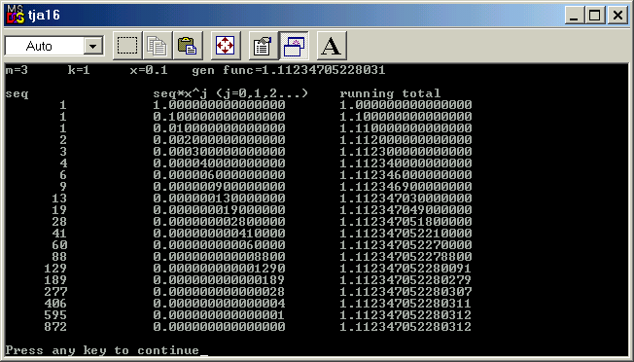Click the Paste clipboard icon
The height and width of the screenshot is (362, 634).
click(x=188, y=46)
